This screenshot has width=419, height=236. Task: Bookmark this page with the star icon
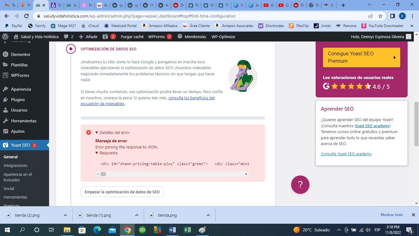pyautogui.click(x=380, y=16)
